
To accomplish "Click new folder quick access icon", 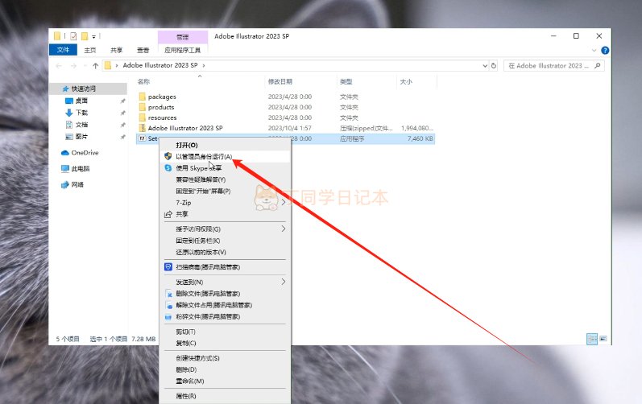I will [x=85, y=36].
